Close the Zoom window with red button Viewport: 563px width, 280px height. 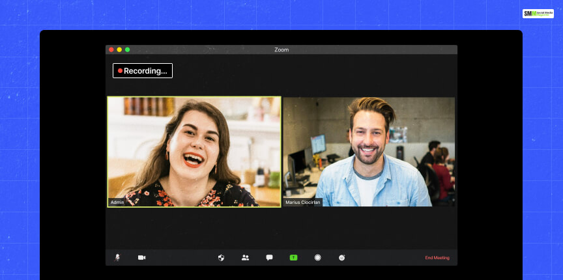111,49
